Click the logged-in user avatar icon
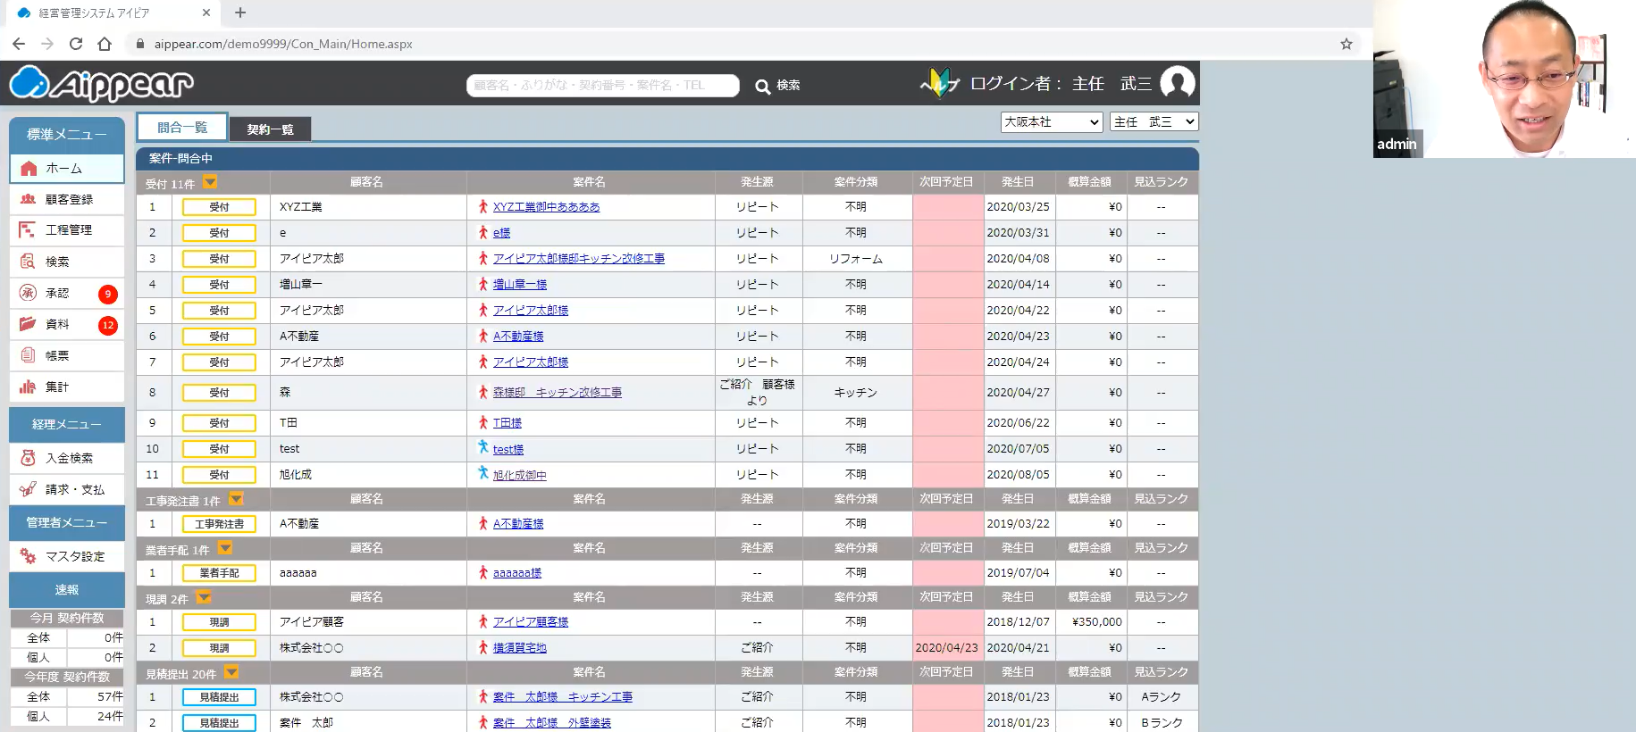 point(1177,83)
